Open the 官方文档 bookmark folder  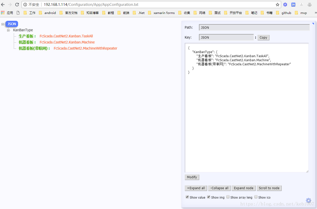point(68,13)
